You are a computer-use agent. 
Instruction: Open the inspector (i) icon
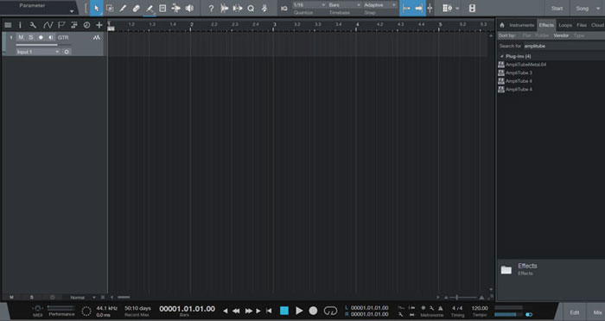20,25
